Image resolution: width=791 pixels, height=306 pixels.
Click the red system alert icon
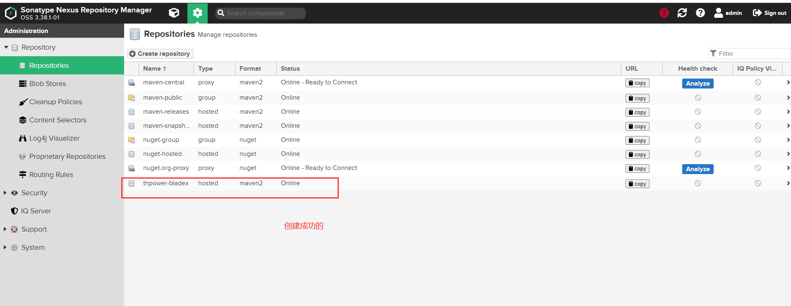pos(664,13)
